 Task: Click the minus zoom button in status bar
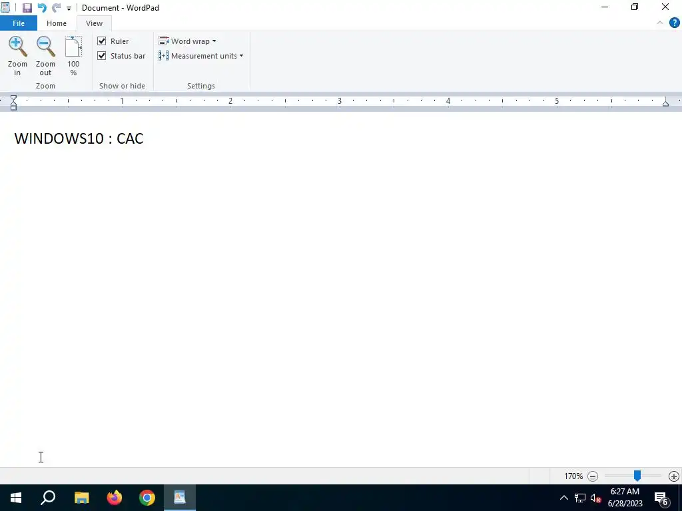(x=592, y=476)
